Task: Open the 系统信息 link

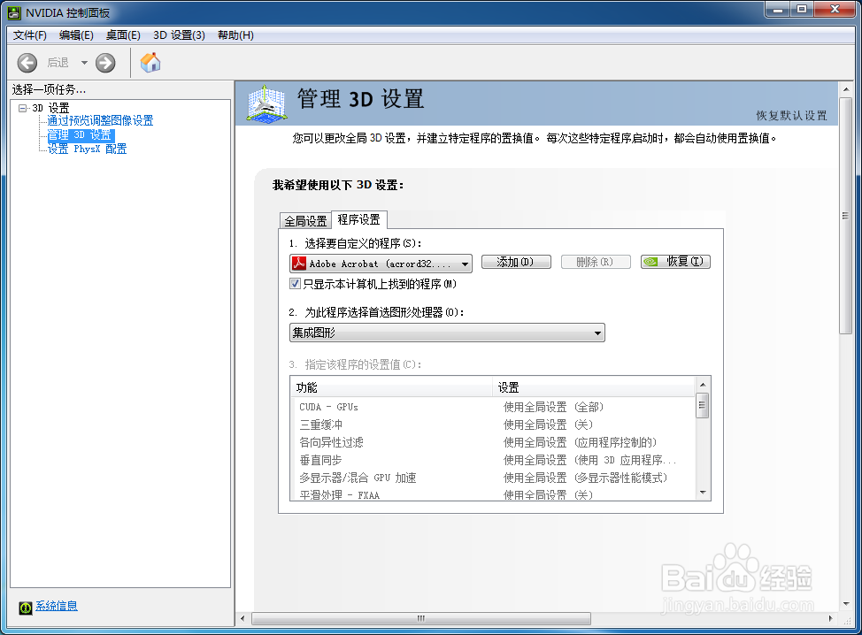Action: tap(57, 606)
